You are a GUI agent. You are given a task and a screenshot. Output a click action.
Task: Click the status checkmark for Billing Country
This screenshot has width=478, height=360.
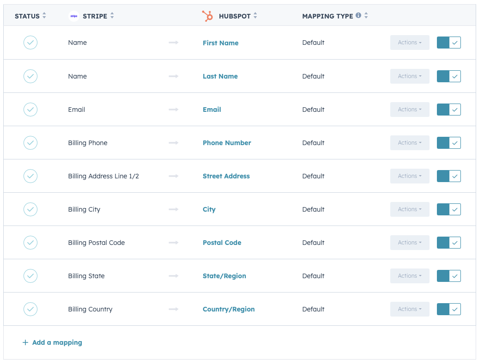click(x=30, y=309)
